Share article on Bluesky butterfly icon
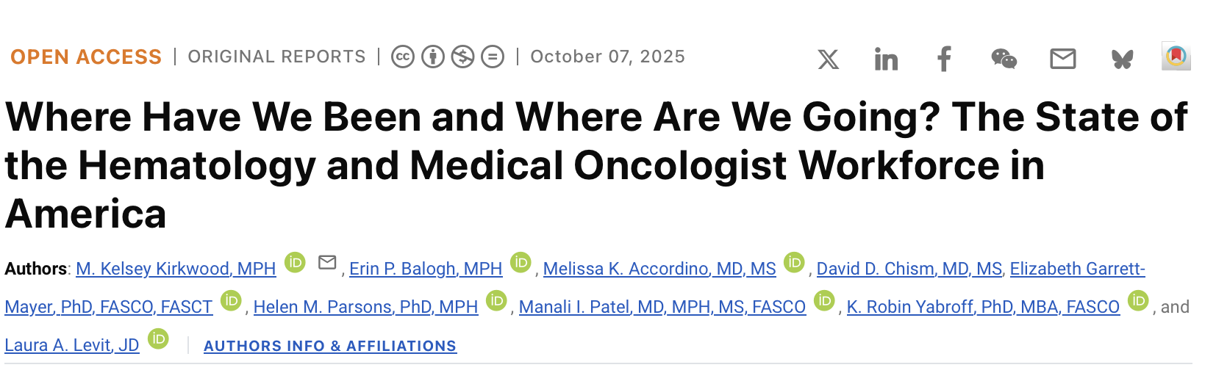 [x=1122, y=59]
